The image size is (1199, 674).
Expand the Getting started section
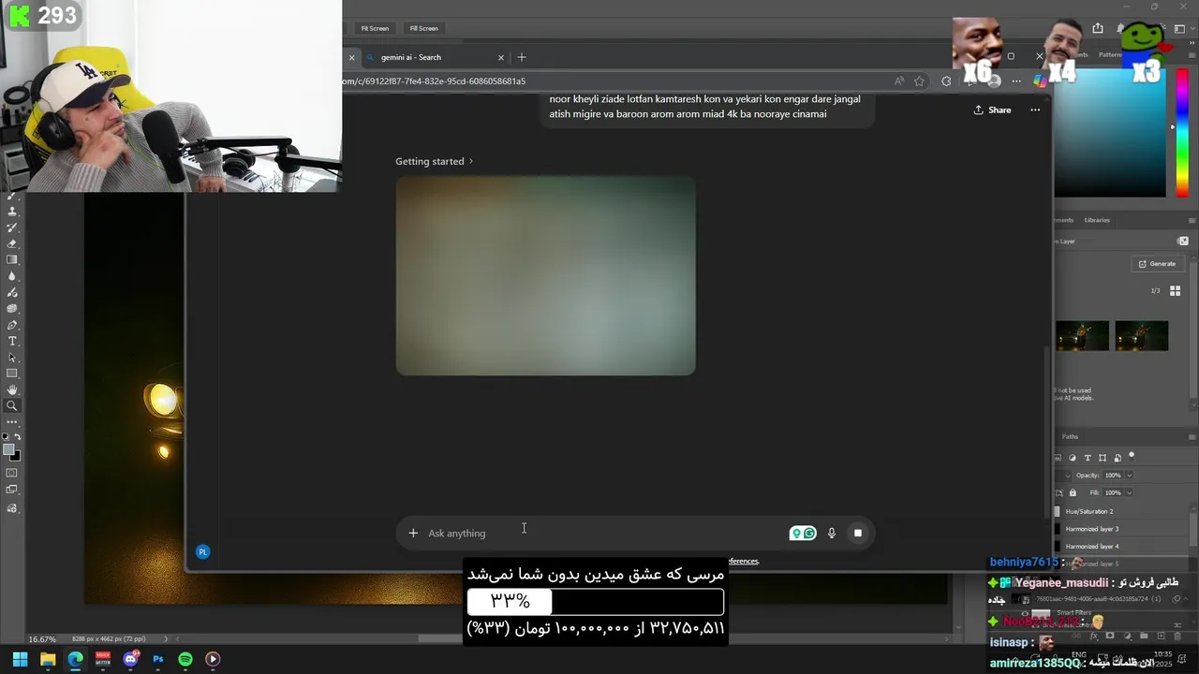pyautogui.click(x=434, y=161)
